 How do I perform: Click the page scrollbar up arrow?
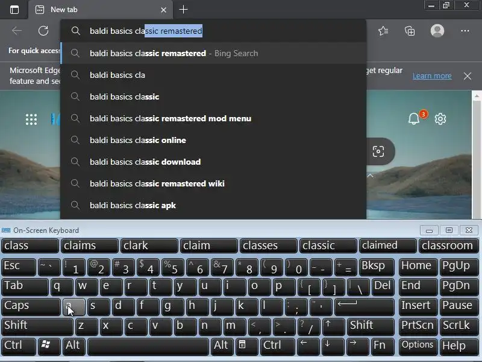(477, 97)
